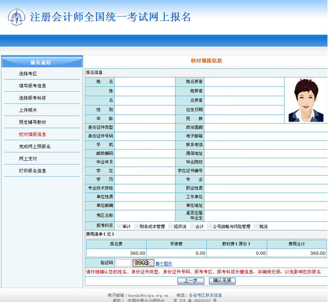Click the 电子邮箱 field label

(194, 136)
